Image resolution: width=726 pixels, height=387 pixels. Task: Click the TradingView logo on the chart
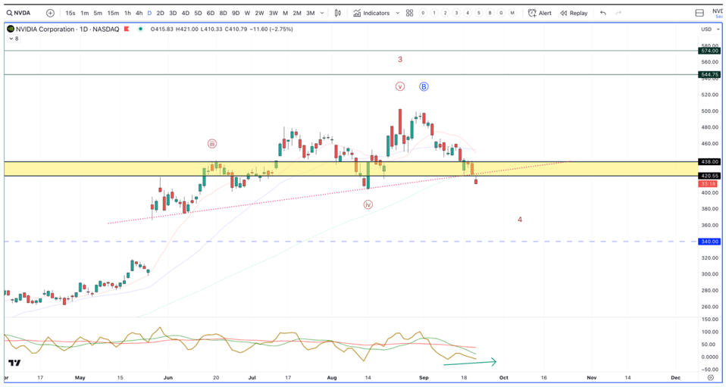click(14, 363)
